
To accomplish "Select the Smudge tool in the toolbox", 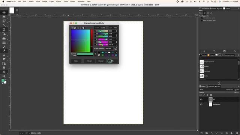I will click(x=4, y=59).
